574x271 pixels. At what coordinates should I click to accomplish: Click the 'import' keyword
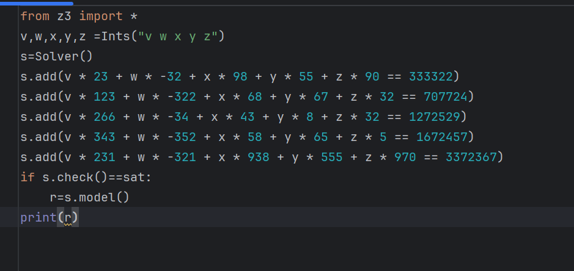pyautogui.click(x=101, y=16)
